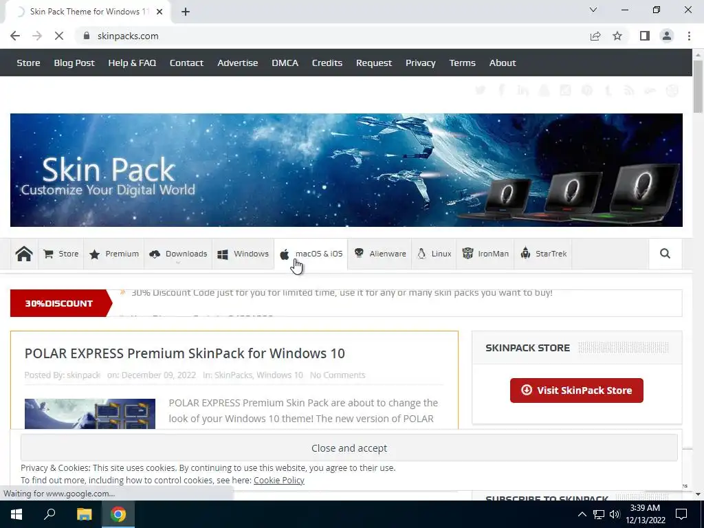The height and width of the screenshot is (528, 704).
Task: Click the Home icon in site navigation
Action: [x=24, y=254]
